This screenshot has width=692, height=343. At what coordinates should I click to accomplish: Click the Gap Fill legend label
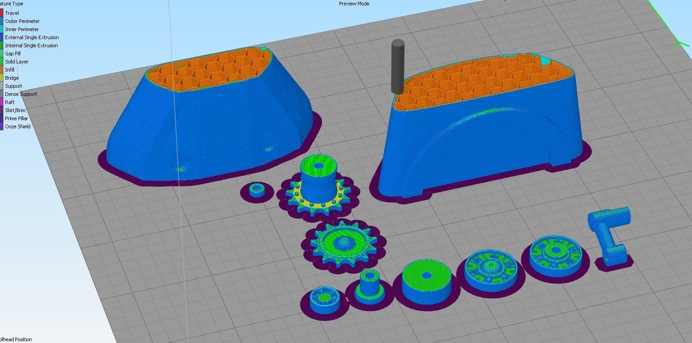click(x=13, y=54)
